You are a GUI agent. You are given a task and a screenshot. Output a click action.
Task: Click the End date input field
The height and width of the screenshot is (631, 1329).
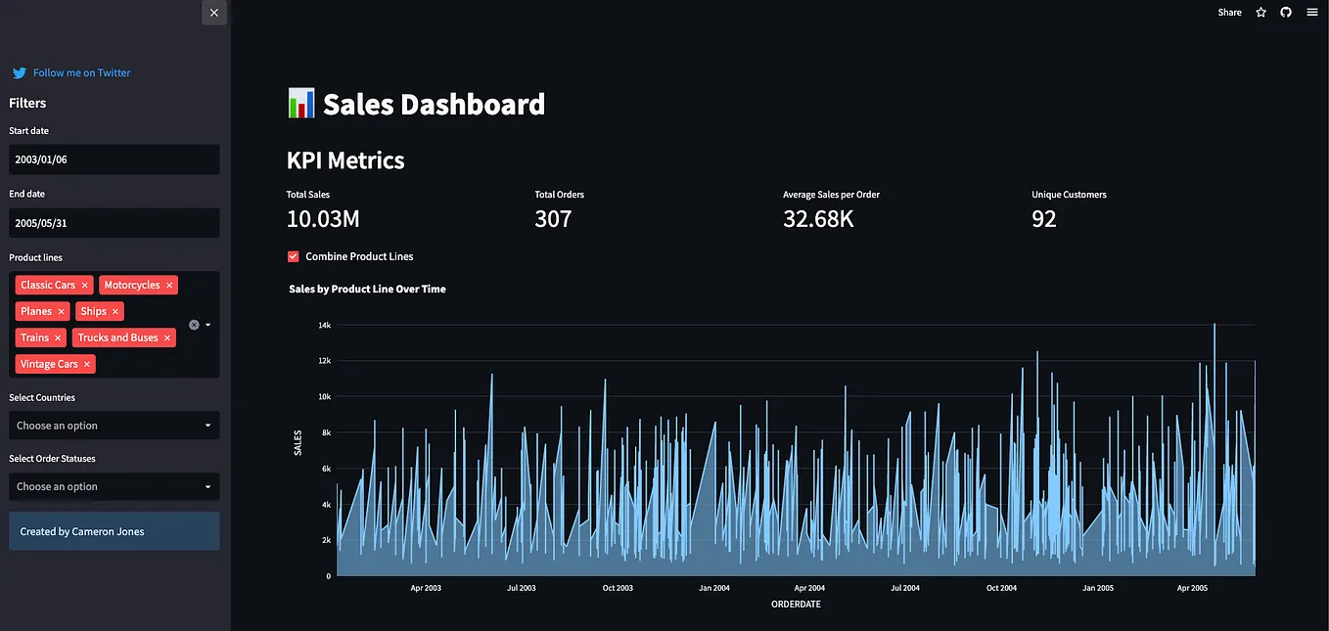(x=114, y=222)
